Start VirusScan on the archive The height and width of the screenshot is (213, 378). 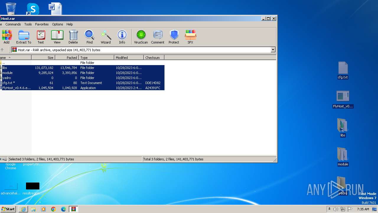coord(141,37)
